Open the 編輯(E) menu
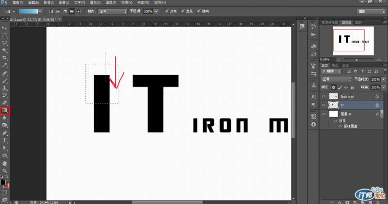 (x=33, y=2)
